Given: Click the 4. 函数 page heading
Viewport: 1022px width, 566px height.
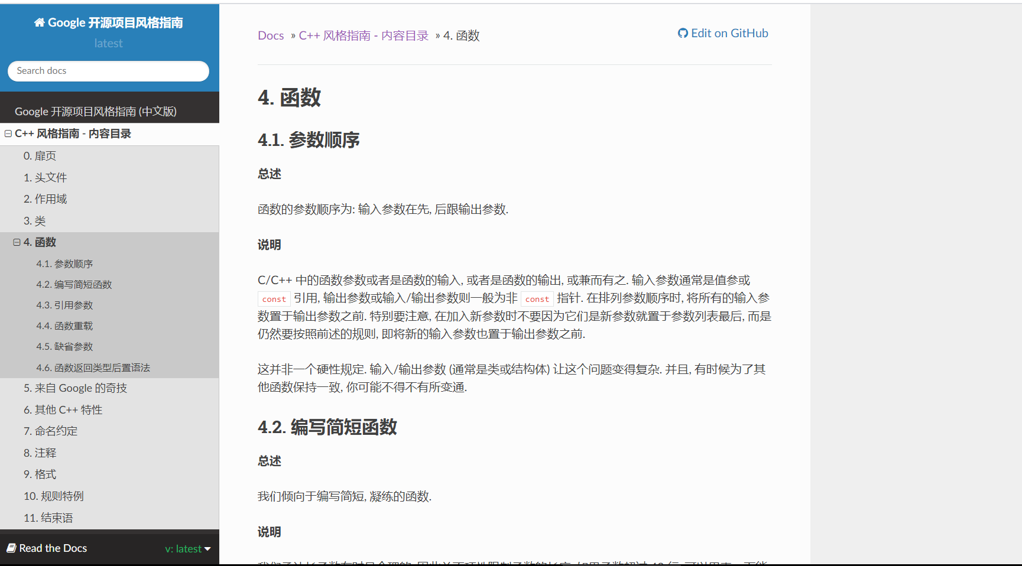Looking at the screenshot, I should (x=289, y=97).
